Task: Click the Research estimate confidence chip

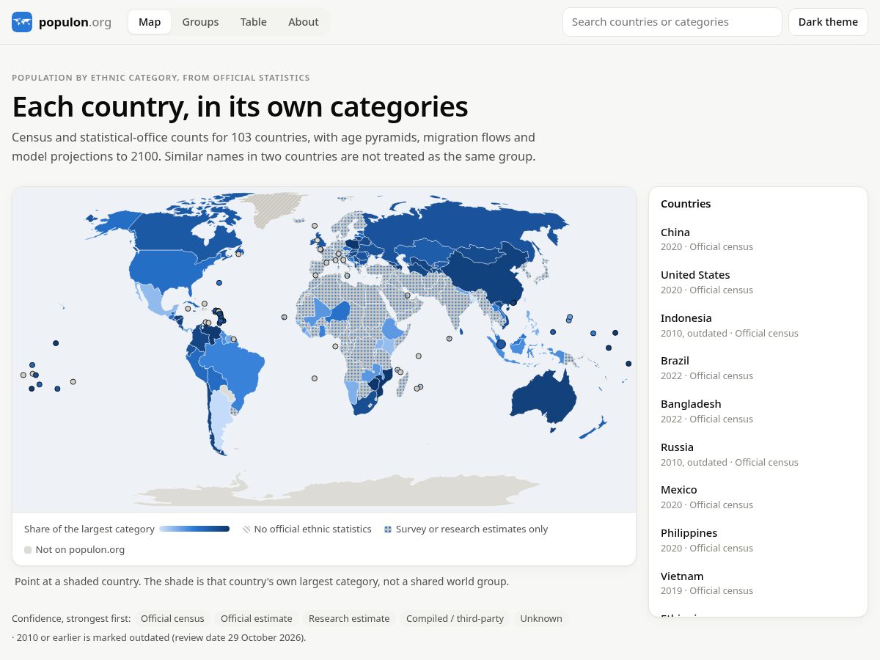Action: click(x=349, y=618)
